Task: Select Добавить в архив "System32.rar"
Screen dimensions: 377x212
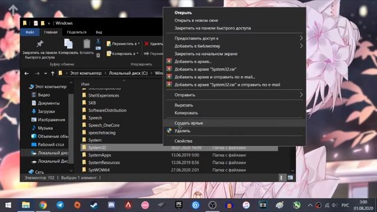Action: tap(234, 69)
